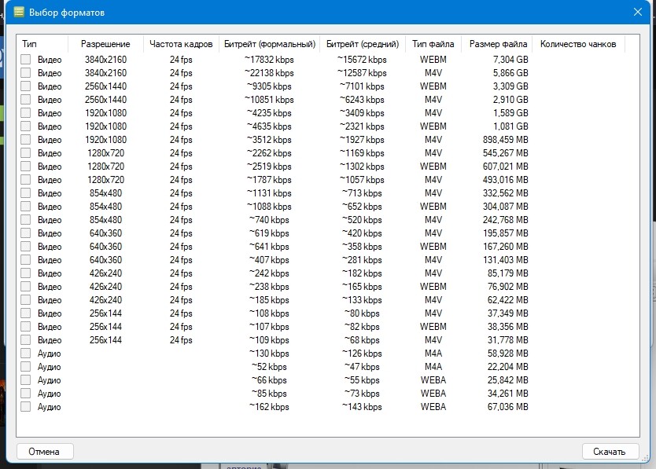The image size is (656, 469).
Task: Select checkbox of 1920x1080 M4V 1,589 GB
Action: click(25, 113)
